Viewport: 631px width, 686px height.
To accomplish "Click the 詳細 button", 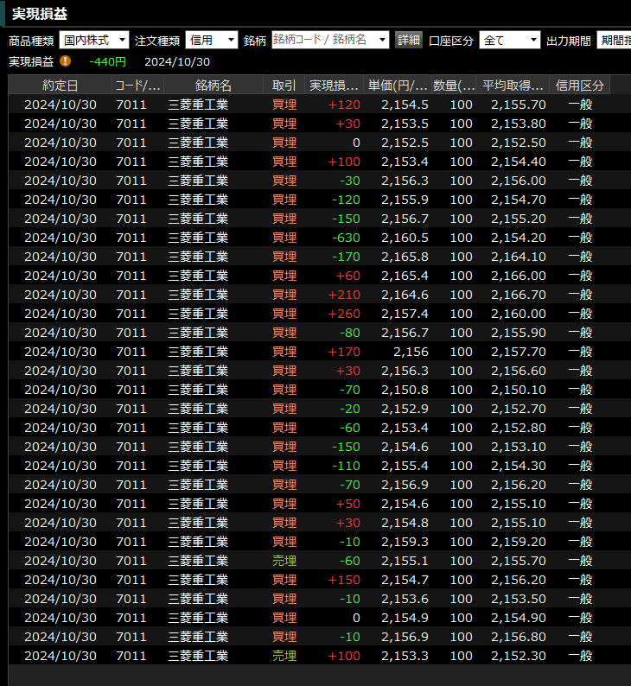I will pos(409,41).
